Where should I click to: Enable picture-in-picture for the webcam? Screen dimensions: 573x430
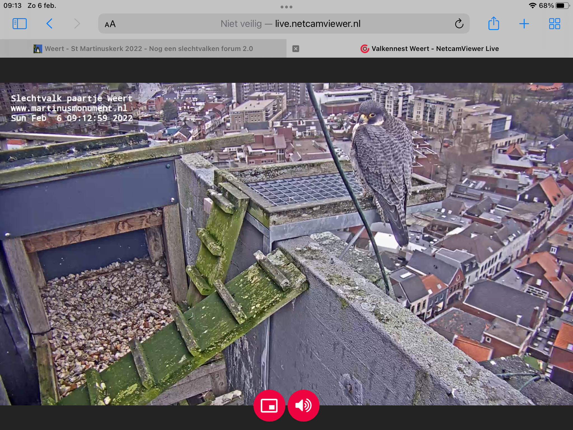269,406
